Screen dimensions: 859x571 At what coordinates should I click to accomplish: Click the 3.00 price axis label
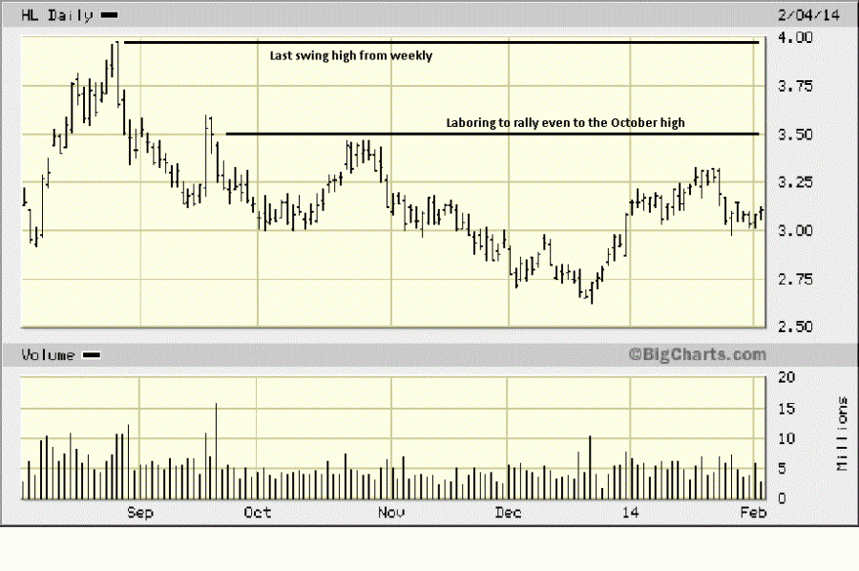pyautogui.click(x=795, y=231)
